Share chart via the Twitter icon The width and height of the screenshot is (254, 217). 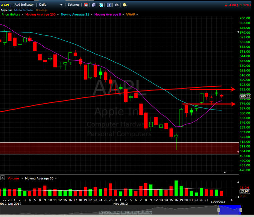(101, 5)
